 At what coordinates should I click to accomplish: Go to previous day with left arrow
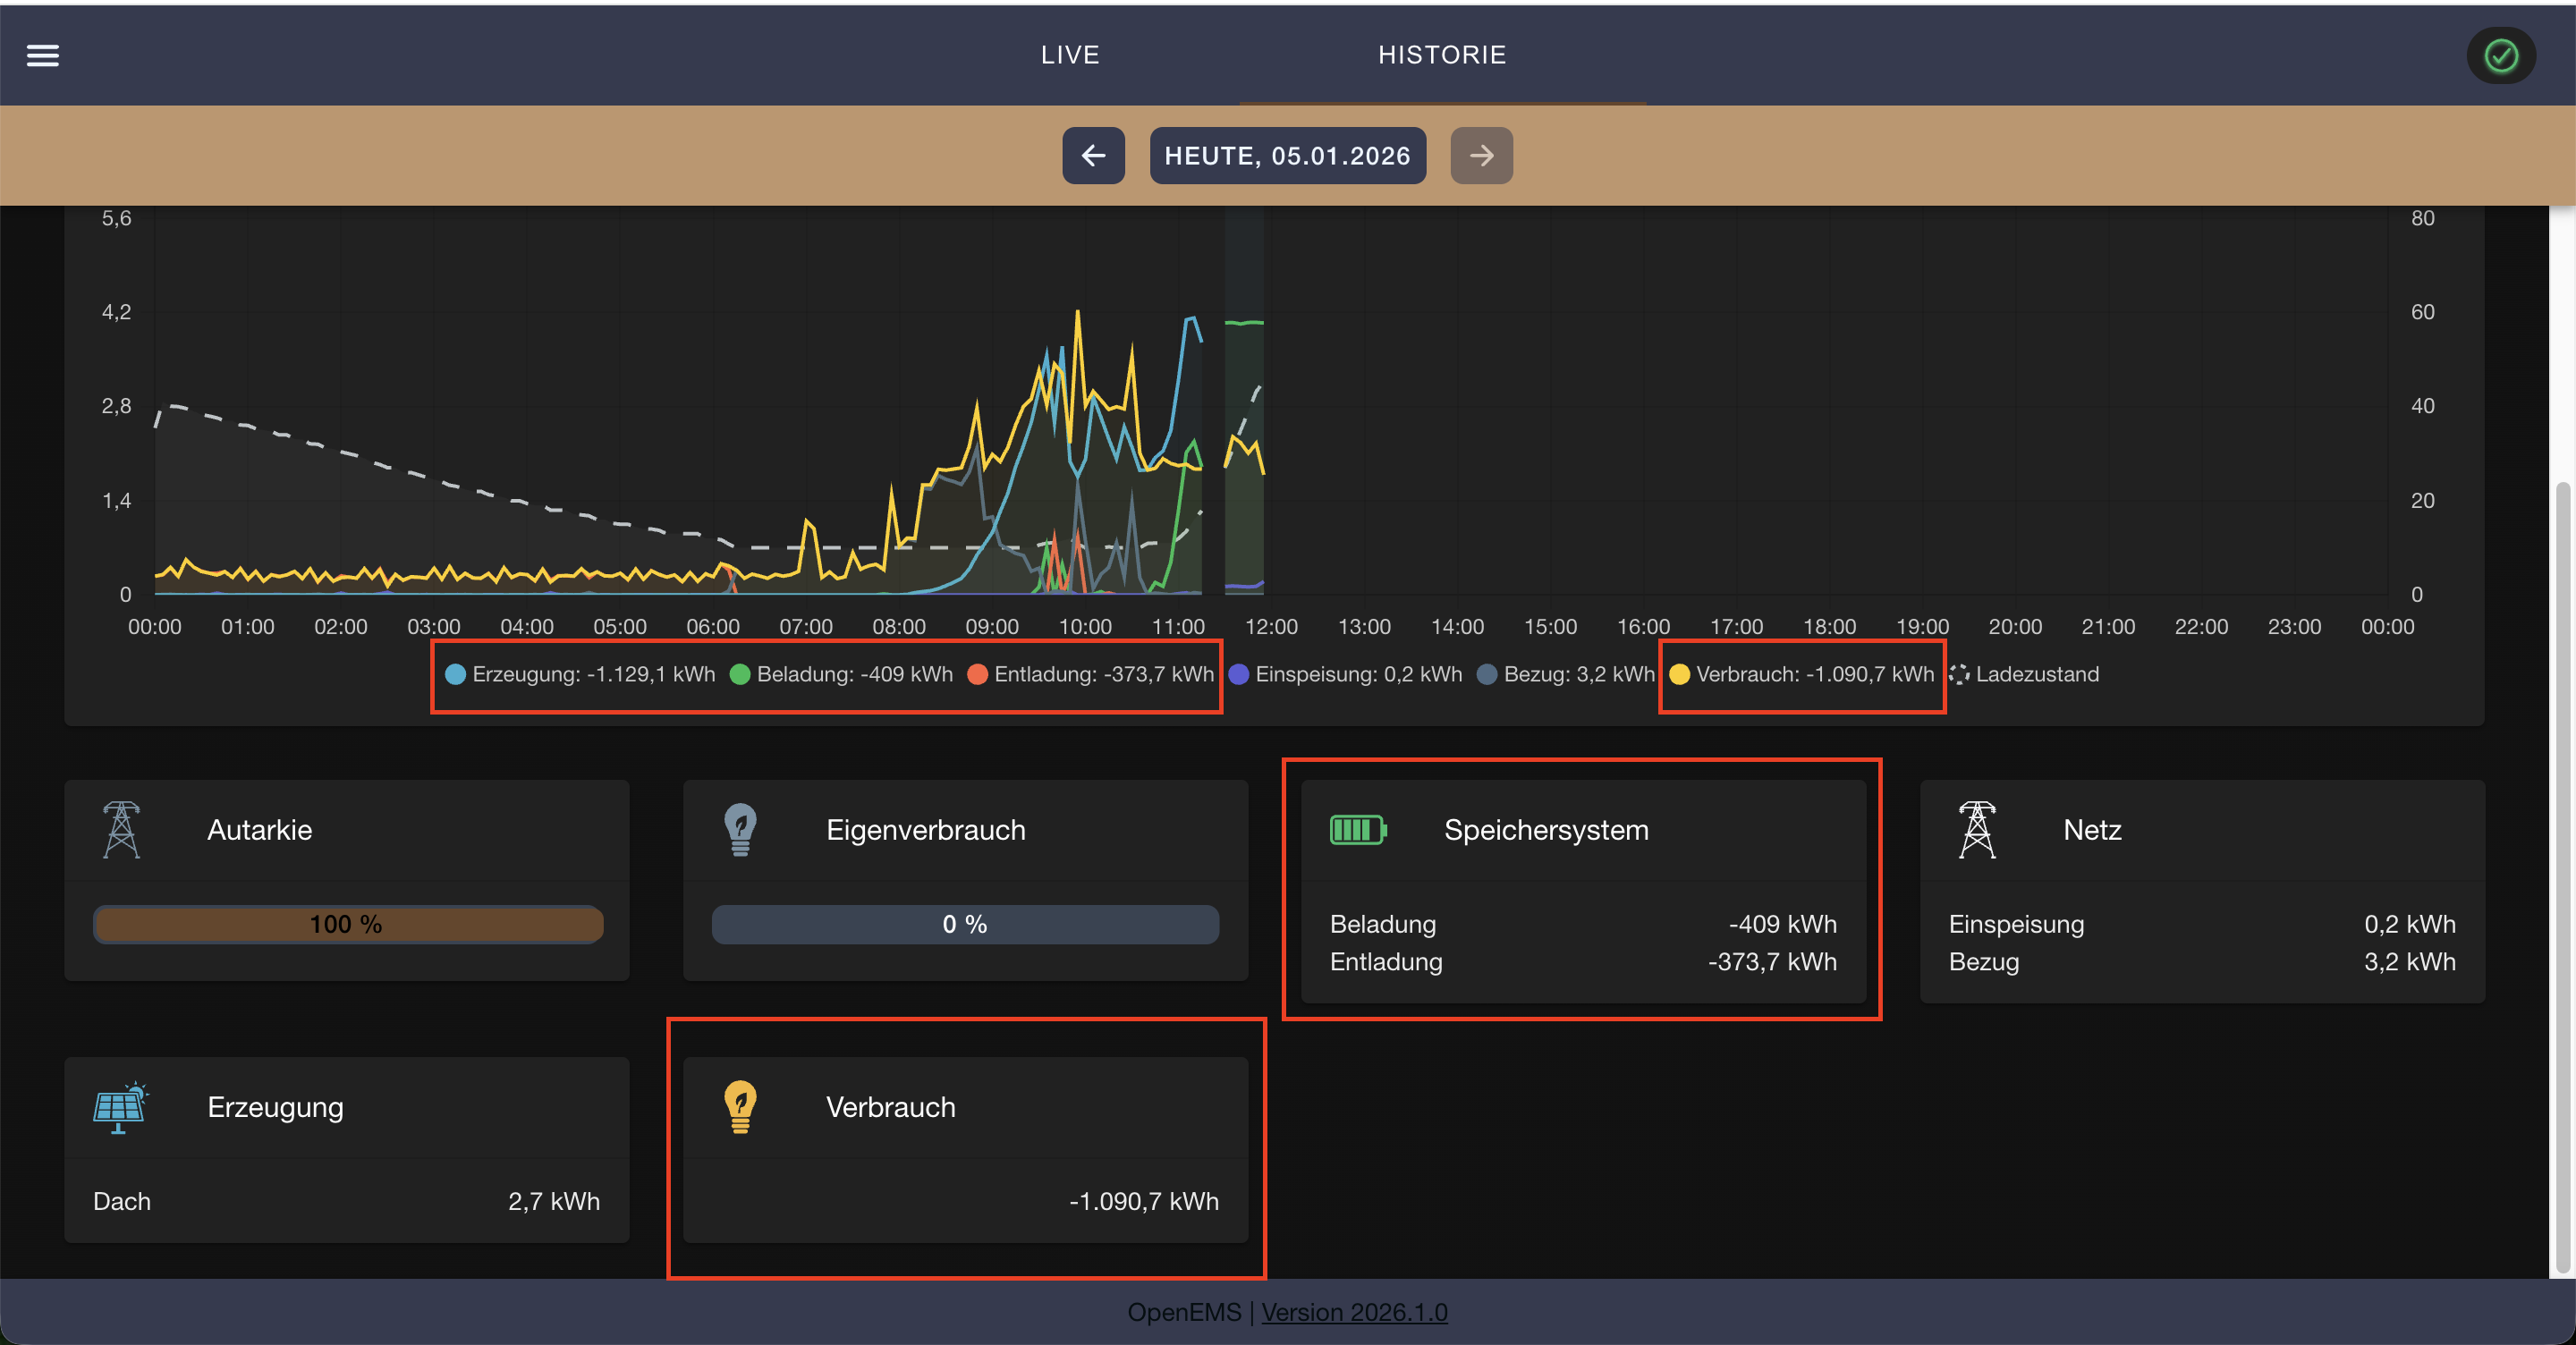coord(1093,155)
